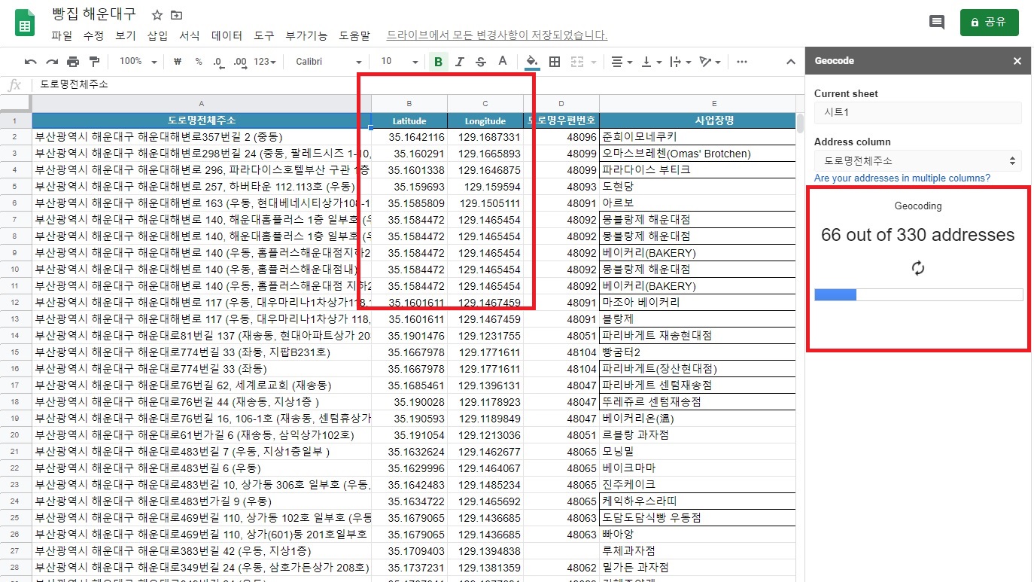Open the cell borders menu
This screenshot has width=1034, height=582.
pyautogui.click(x=555, y=62)
